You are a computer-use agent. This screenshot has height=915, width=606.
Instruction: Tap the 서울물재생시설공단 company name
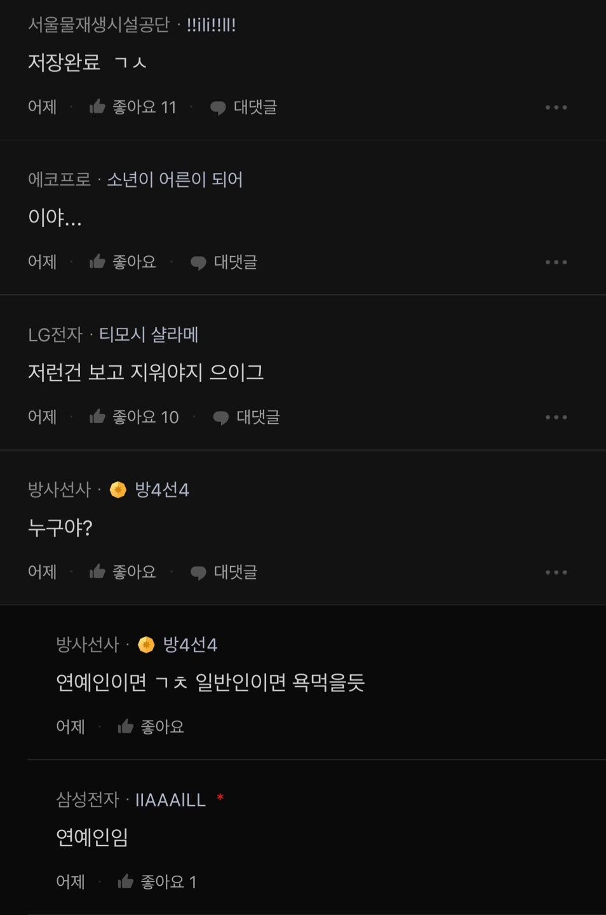pos(98,25)
